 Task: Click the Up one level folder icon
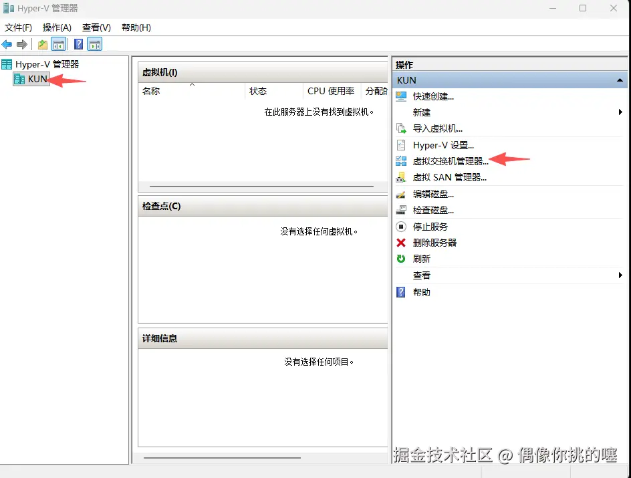click(x=43, y=44)
